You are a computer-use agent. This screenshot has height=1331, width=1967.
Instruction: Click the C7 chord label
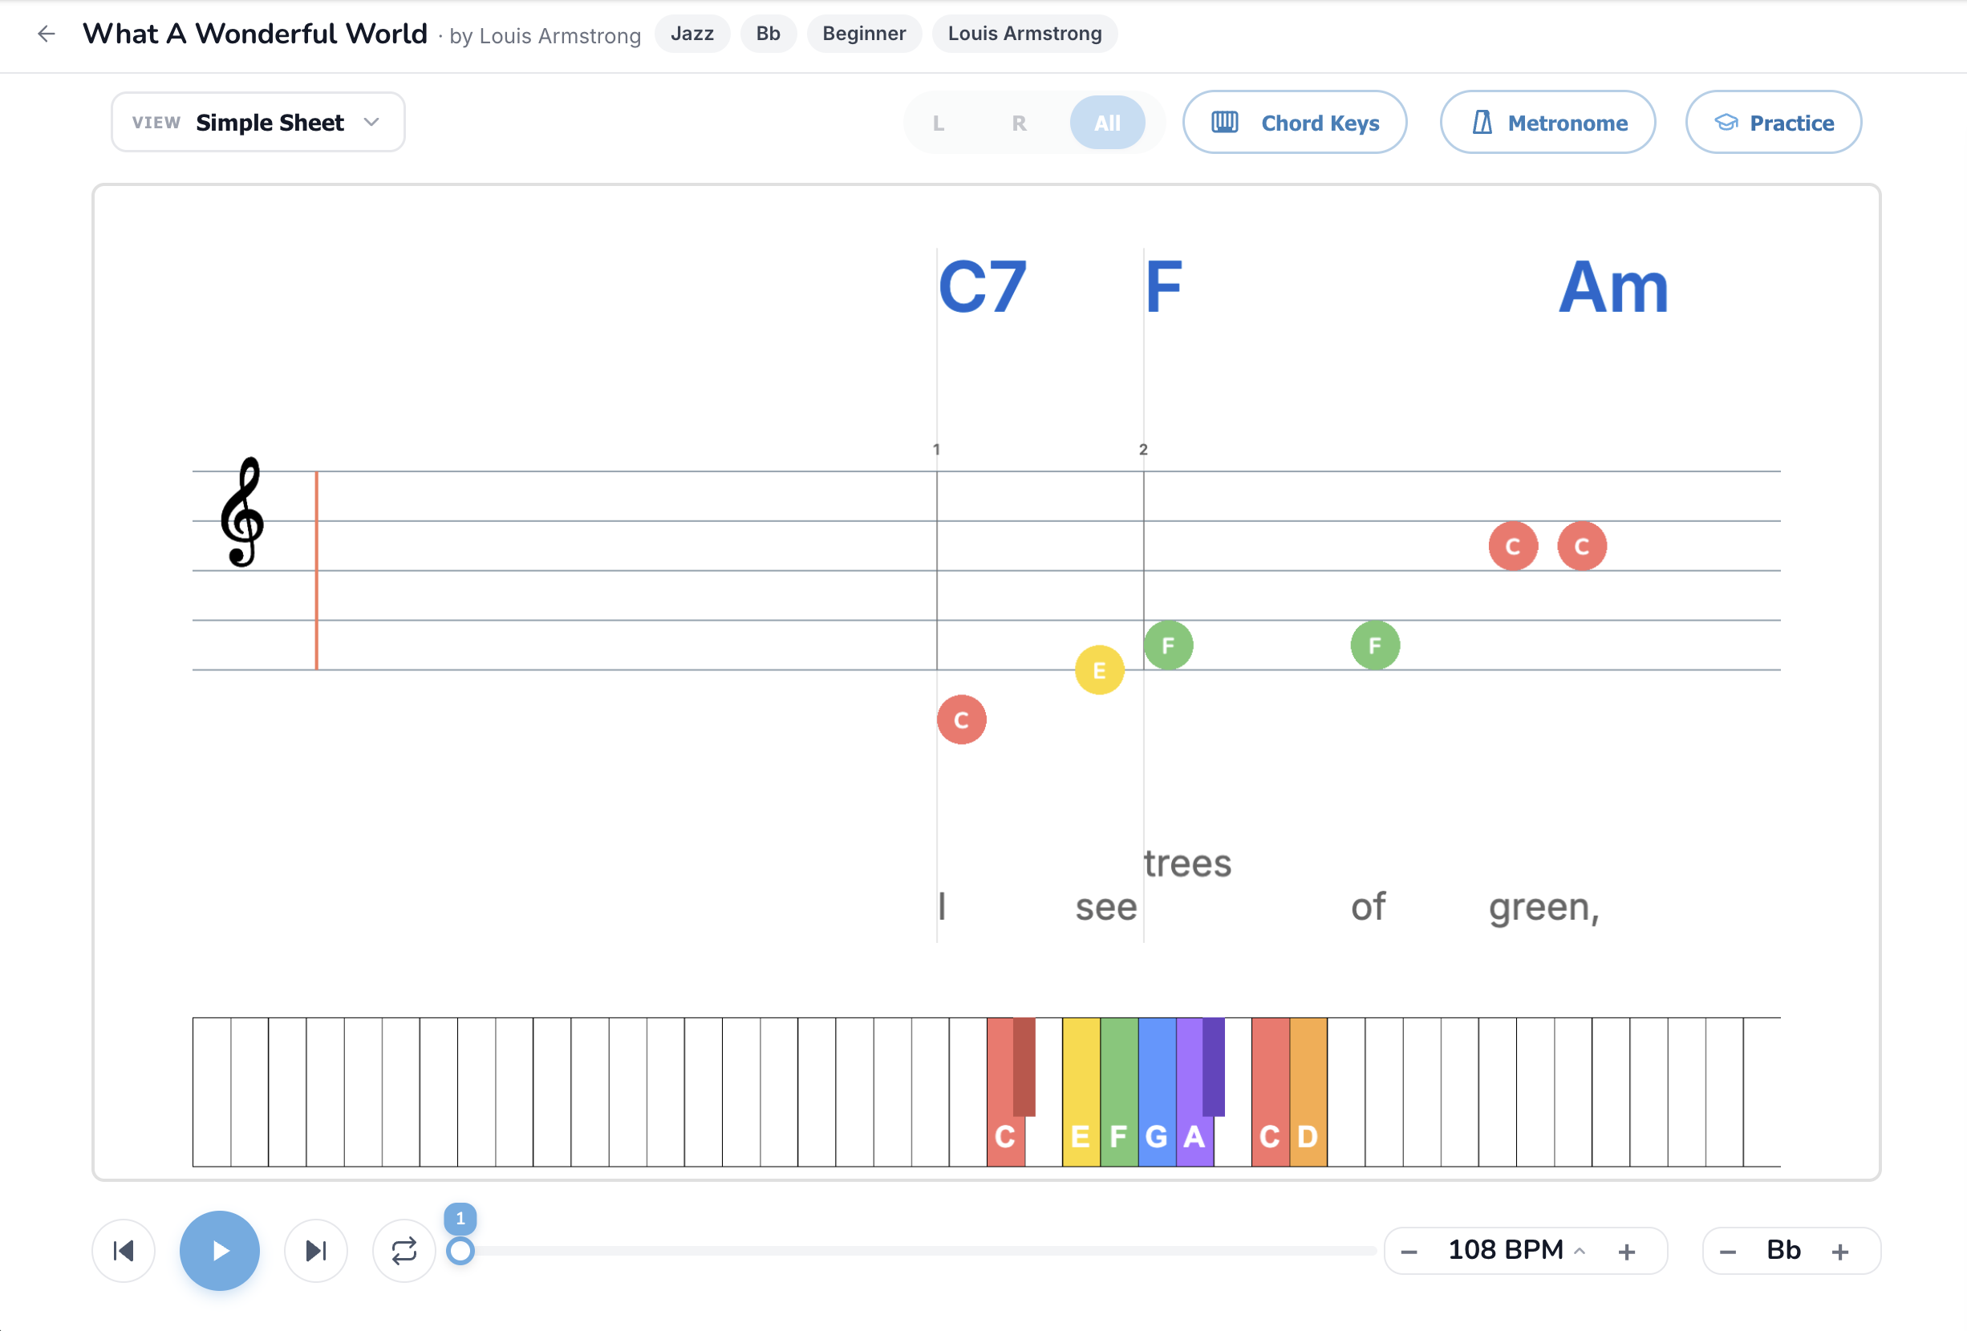pyautogui.click(x=982, y=287)
